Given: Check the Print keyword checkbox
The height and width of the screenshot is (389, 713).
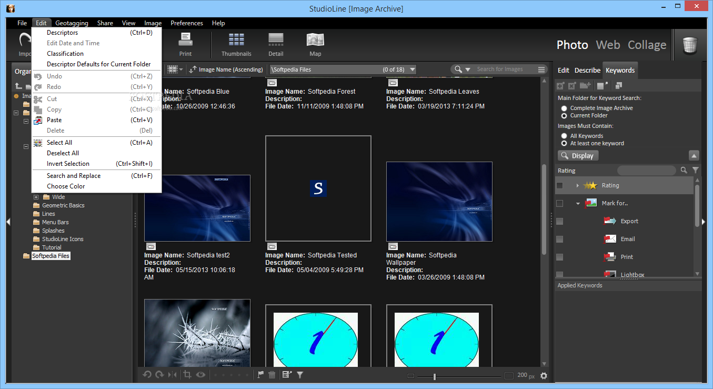Looking at the screenshot, I should coord(559,257).
